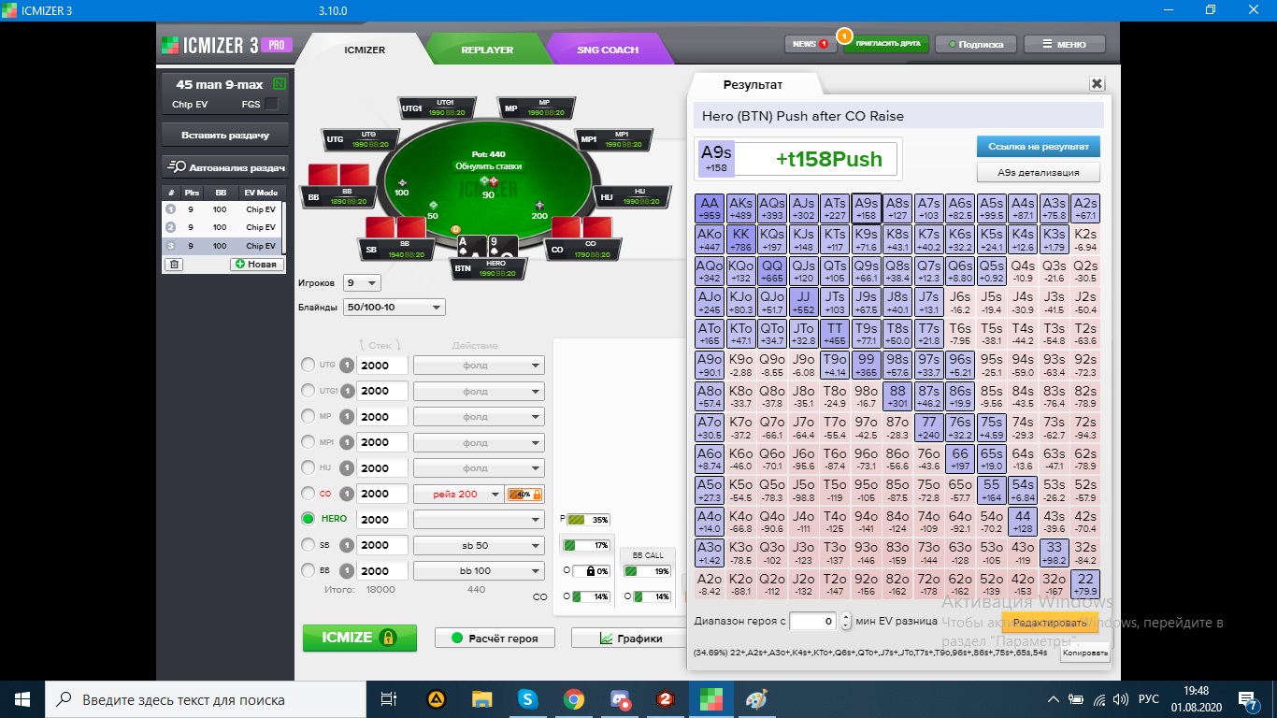Image resolution: width=1277 pixels, height=718 pixels.
Task: Click the Расчёт героя button
Action: point(495,639)
